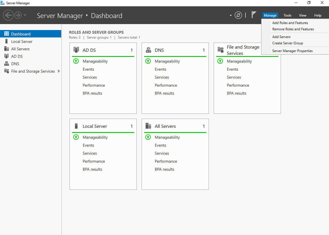This screenshot has height=235, width=329.
Task: Open File and Storage Services tile title
Action: tap(243, 50)
